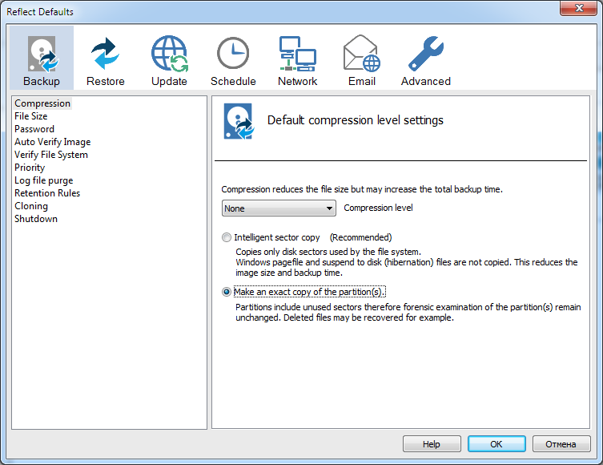Select Intelligent sector copy radio button
This screenshot has width=603, height=465.
pyautogui.click(x=227, y=237)
